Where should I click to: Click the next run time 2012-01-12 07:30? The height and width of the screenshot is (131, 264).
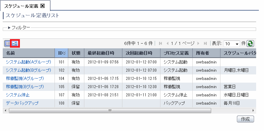(141, 70)
